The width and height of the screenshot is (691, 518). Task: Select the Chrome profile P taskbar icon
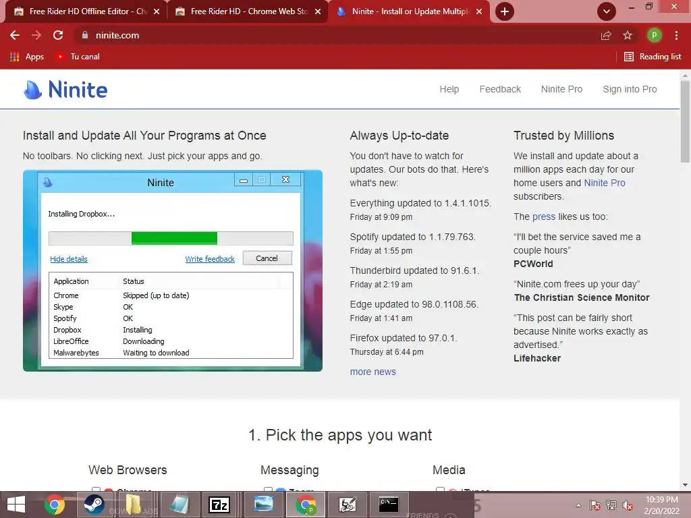click(x=306, y=505)
